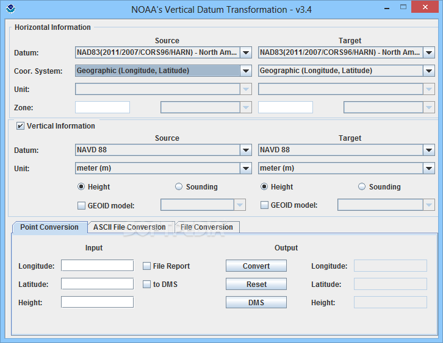This screenshot has width=443, height=343.
Task: Open the Source GEOID model dropdown
Action: [x=203, y=205]
